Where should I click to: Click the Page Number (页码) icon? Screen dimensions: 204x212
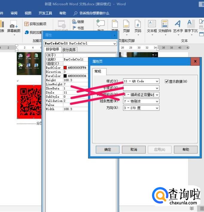pyautogui.click(x=138, y=24)
